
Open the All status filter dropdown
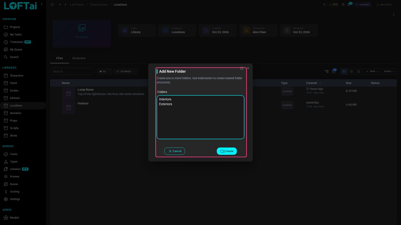tap(105, 72)
